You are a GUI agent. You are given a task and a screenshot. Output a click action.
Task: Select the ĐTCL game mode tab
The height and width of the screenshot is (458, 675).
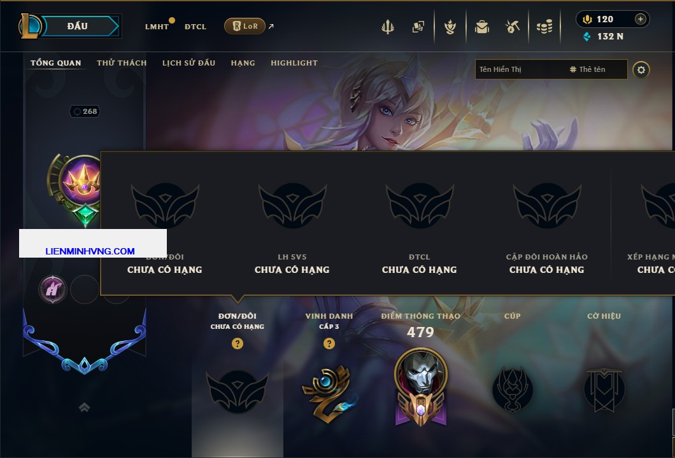195,27
